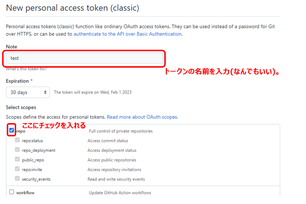Toggle the repo:status checkbox

point(17,140)
